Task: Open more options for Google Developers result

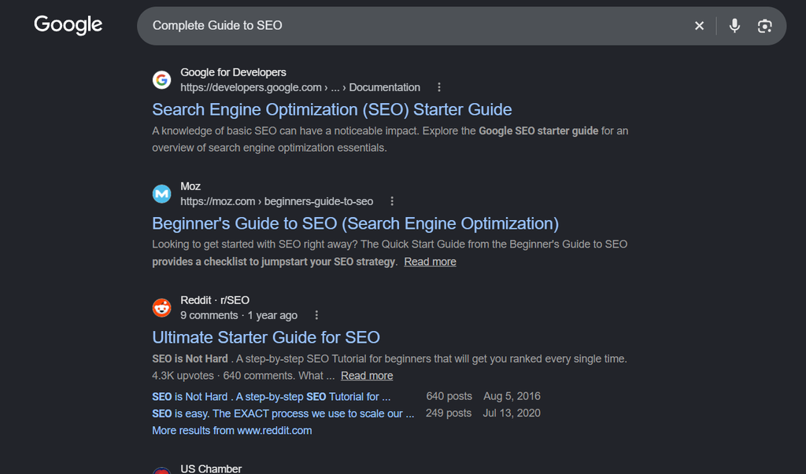Action: [439, 87]
